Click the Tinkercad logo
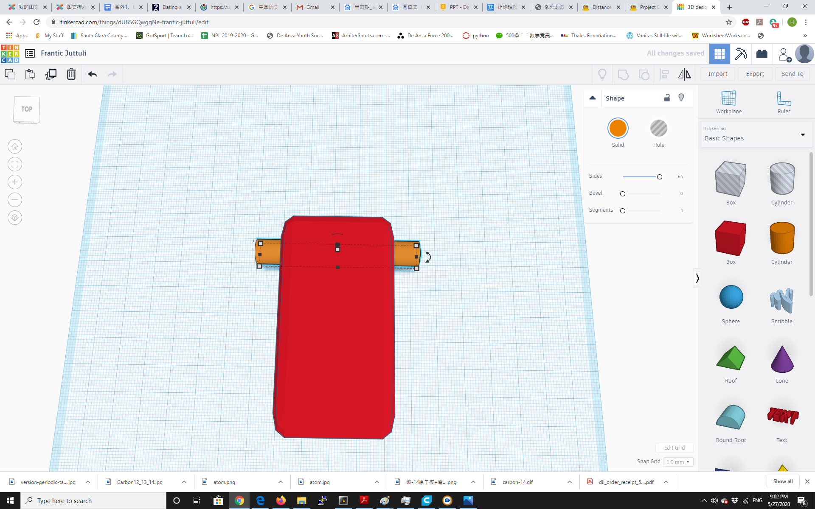Viewport: 815px width, 509px height. [10, 53]
